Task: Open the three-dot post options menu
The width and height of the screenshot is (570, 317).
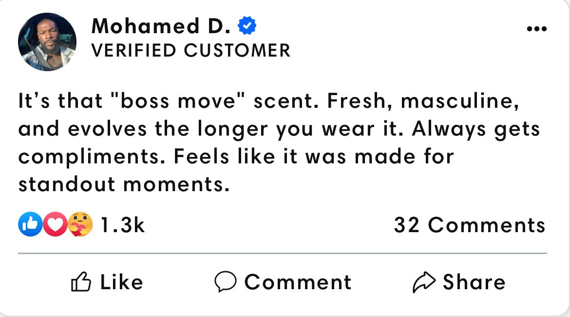Action: coord(537,29)
